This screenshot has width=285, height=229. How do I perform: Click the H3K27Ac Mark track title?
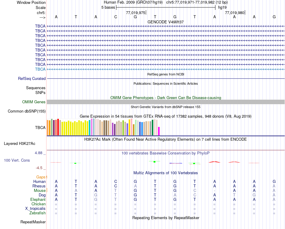click(x=166, y=139)
